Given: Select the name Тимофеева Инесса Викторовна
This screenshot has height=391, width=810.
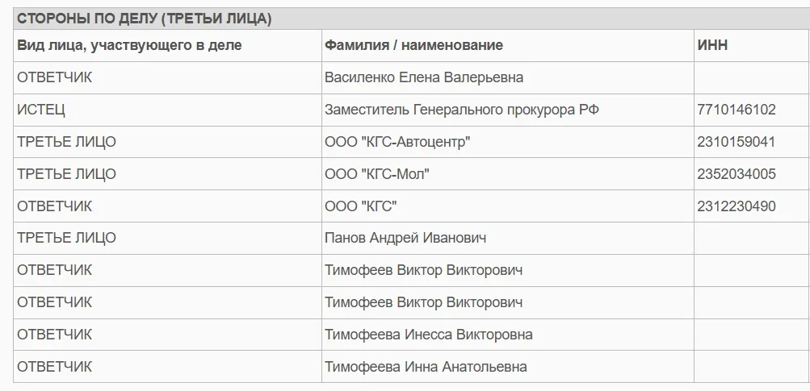Looking at the screenshot, I should 429,335.
